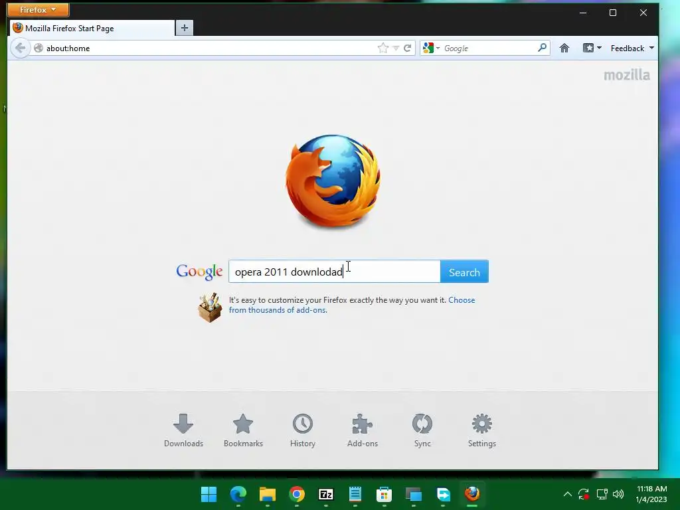Open the Windows Start menu
Viewport: 680px width, 510px height.
pos(209,494)
